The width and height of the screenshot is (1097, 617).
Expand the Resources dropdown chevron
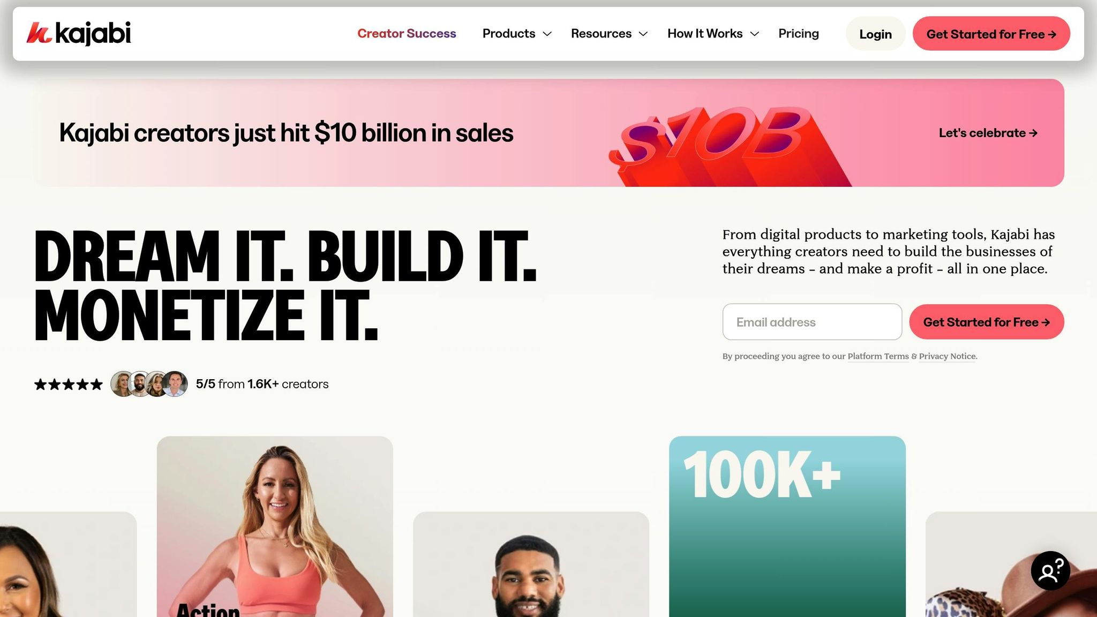coord(643,34)
